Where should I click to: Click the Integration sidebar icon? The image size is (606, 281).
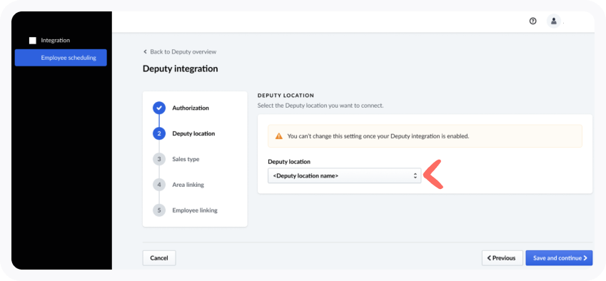[32, 41]
